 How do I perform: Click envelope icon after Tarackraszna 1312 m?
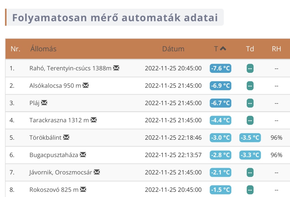pos(93,120)
